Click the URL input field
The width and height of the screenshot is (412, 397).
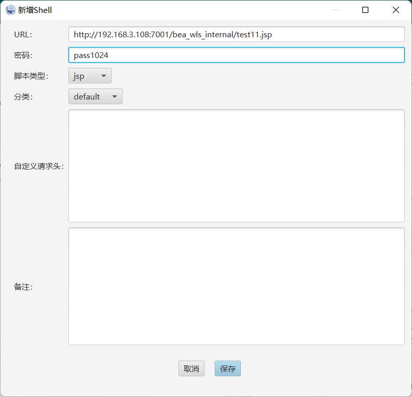coord(236,34)
